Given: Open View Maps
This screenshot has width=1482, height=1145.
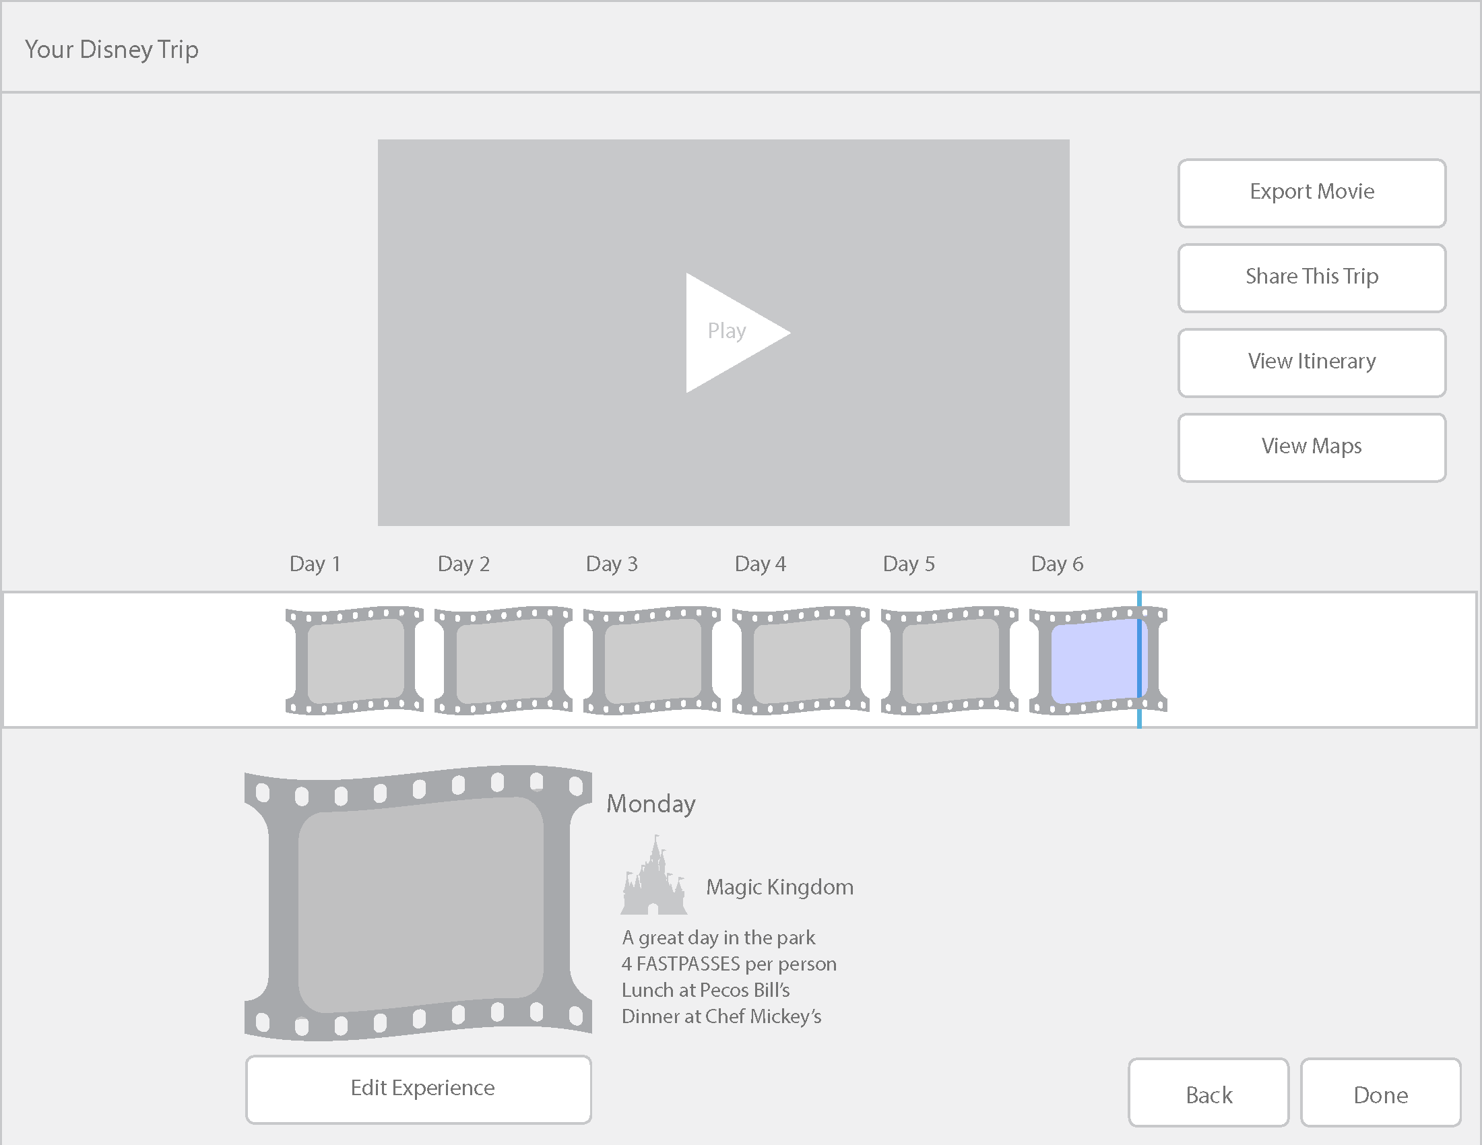Looking at the screenshot, I should click(1312, 447).
